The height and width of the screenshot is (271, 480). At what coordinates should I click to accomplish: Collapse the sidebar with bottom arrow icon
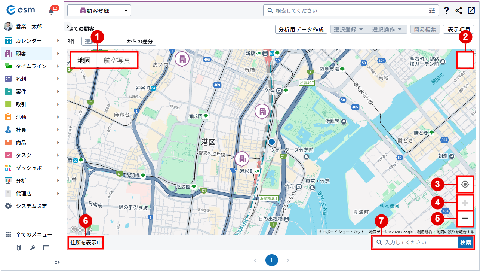(57, 261)
